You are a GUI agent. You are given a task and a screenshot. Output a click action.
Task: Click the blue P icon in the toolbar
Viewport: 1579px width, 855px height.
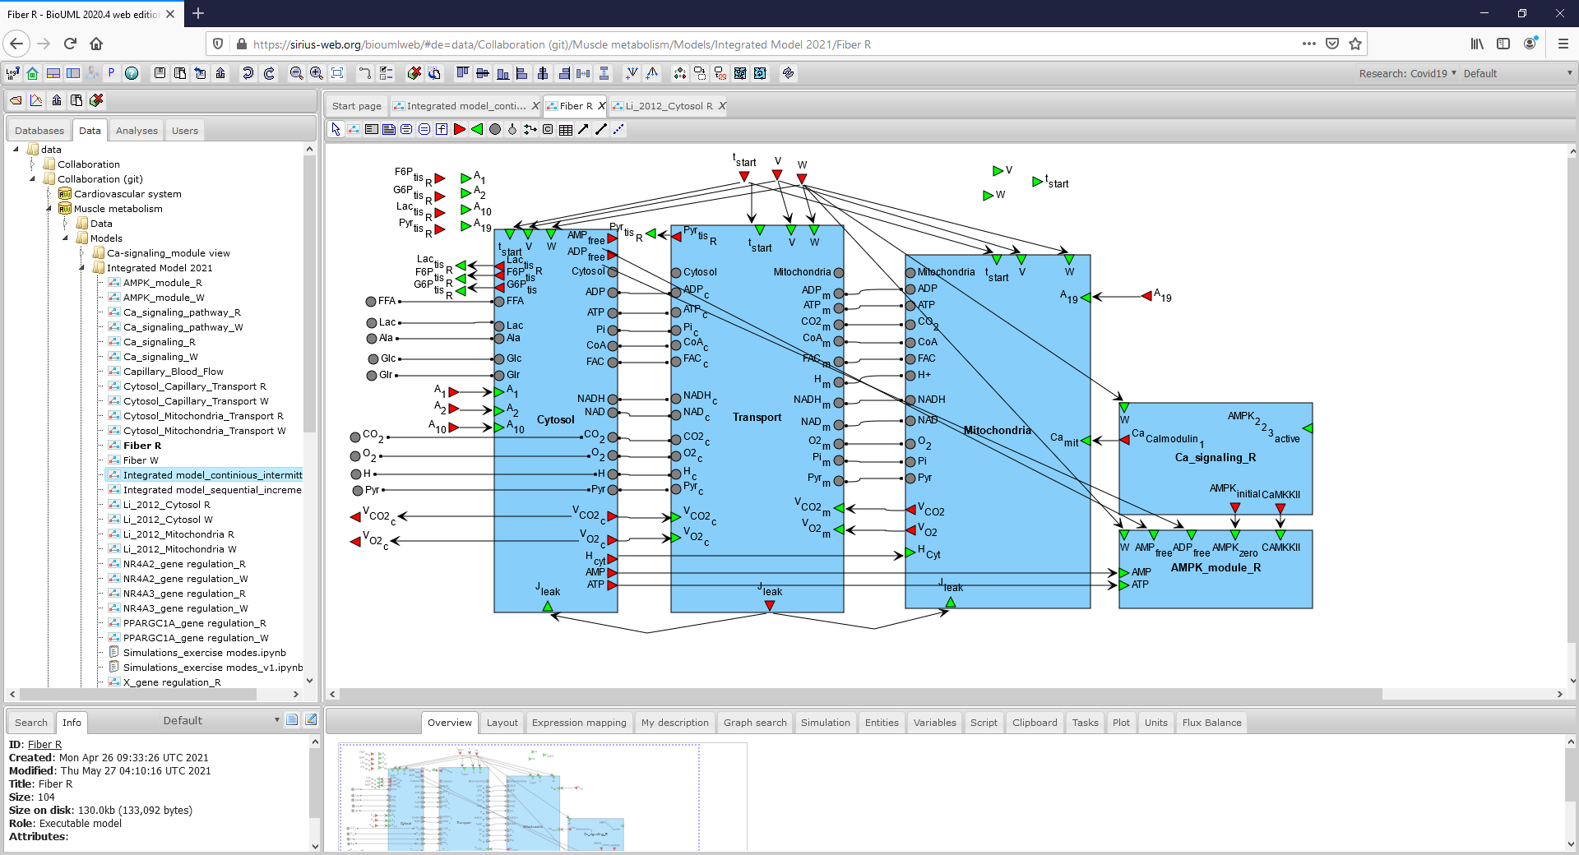tap(112, 73)
